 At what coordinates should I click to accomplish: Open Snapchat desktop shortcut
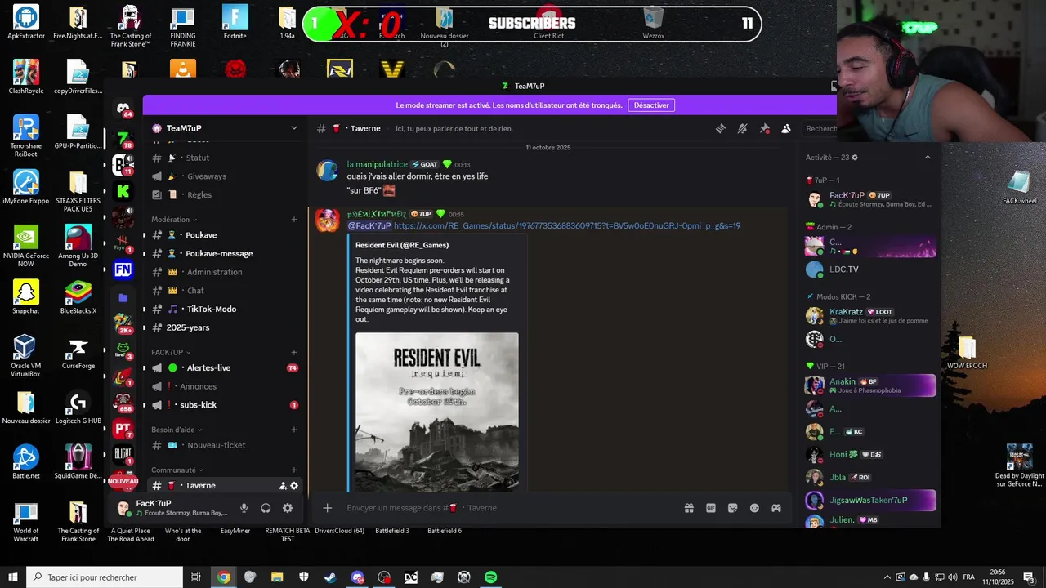point(25,297)
